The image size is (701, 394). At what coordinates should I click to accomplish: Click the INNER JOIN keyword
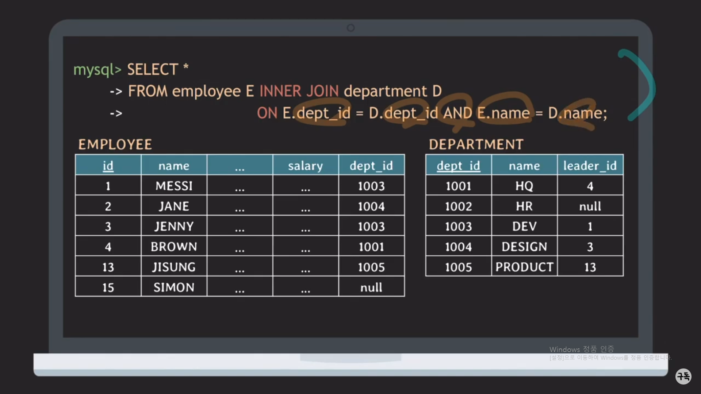tap(299, 91)
